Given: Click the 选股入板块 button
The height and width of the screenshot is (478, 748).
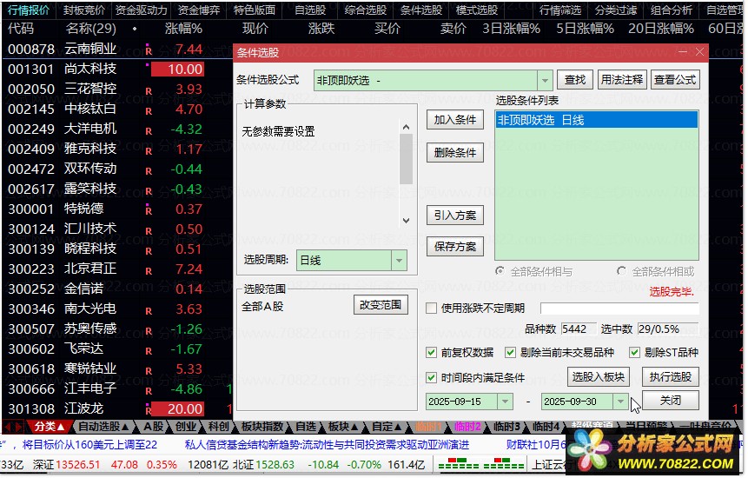Looking at the screenshot, I should tap(599, 377).
